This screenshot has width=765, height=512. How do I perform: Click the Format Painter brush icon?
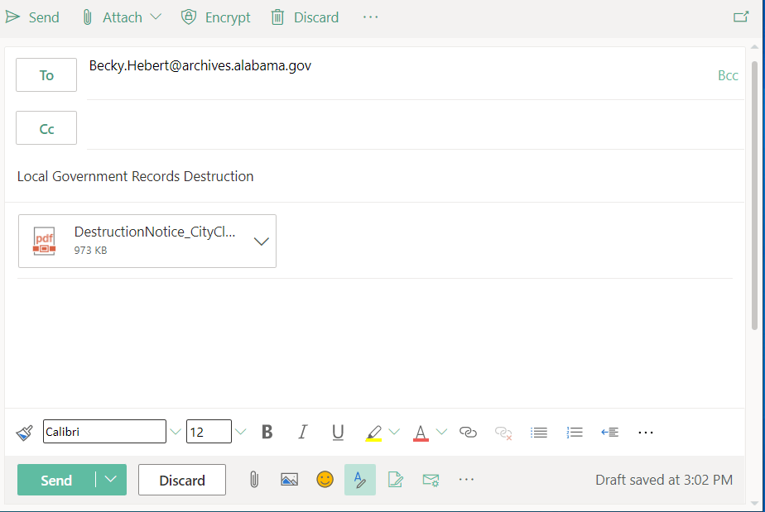[x=24, y=432]
